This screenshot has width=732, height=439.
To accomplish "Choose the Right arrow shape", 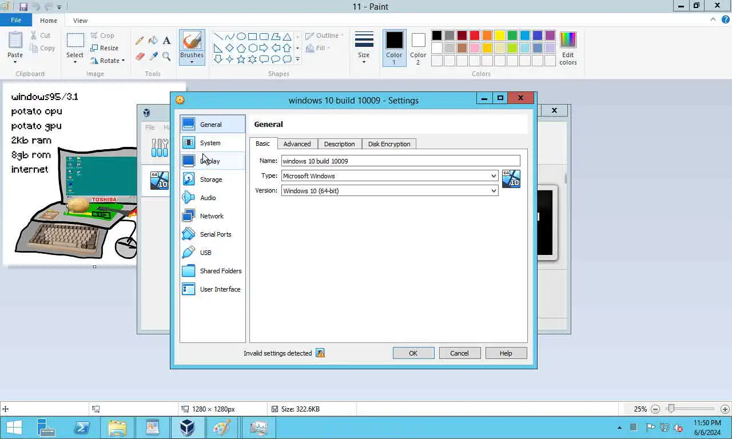I will [264, 47].
